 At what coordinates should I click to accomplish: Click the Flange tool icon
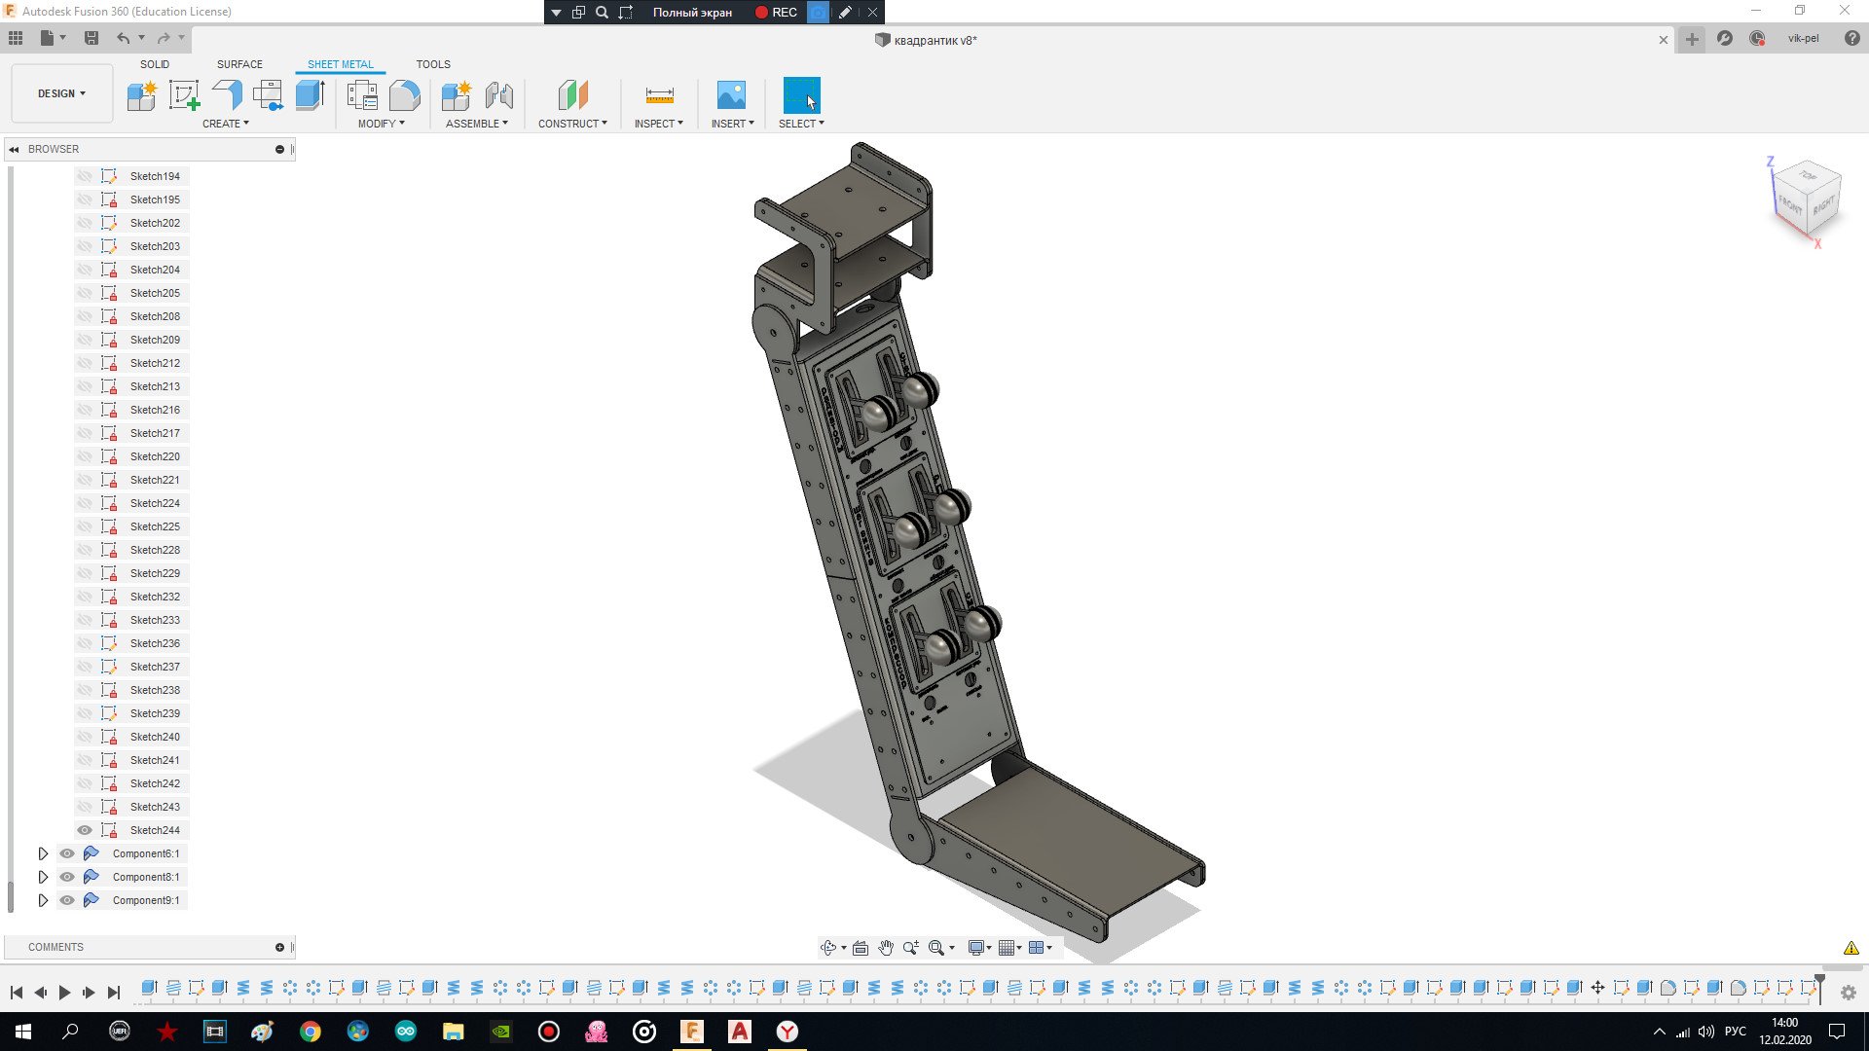pyautogui.click(x=227, y=94)
